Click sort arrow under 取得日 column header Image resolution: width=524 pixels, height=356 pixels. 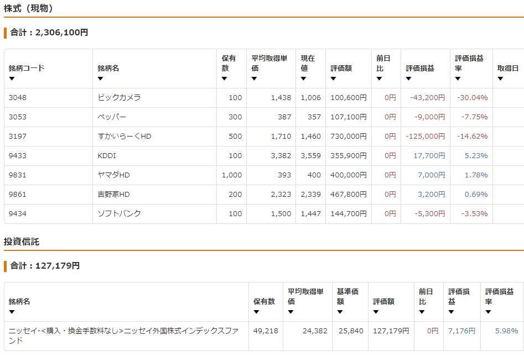pyautogui.click(x=500, y=78)
